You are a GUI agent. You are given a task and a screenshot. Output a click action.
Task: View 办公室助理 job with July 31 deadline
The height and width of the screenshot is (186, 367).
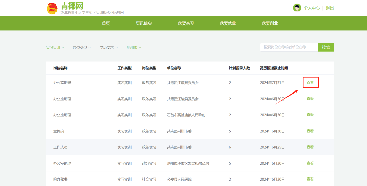tap(310, 83)
